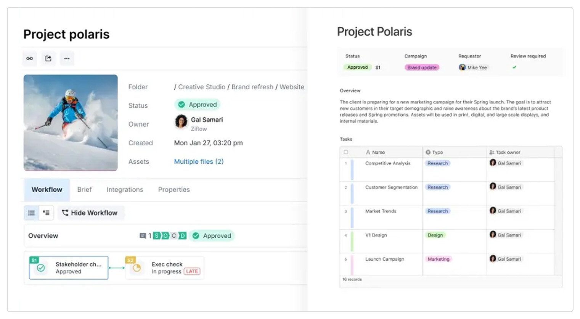
Task: Open the Approved status dropdown
Action: pyautogui.click(x=197, y=105)
